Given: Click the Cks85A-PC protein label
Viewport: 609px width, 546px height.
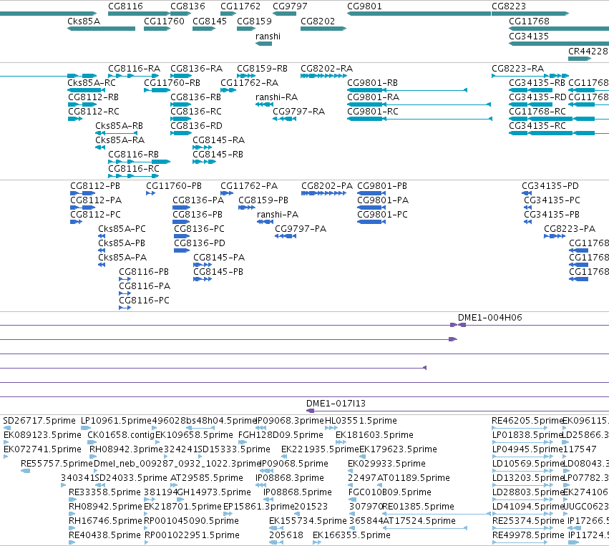Looking at the screenshot, I should coord(122,229).
